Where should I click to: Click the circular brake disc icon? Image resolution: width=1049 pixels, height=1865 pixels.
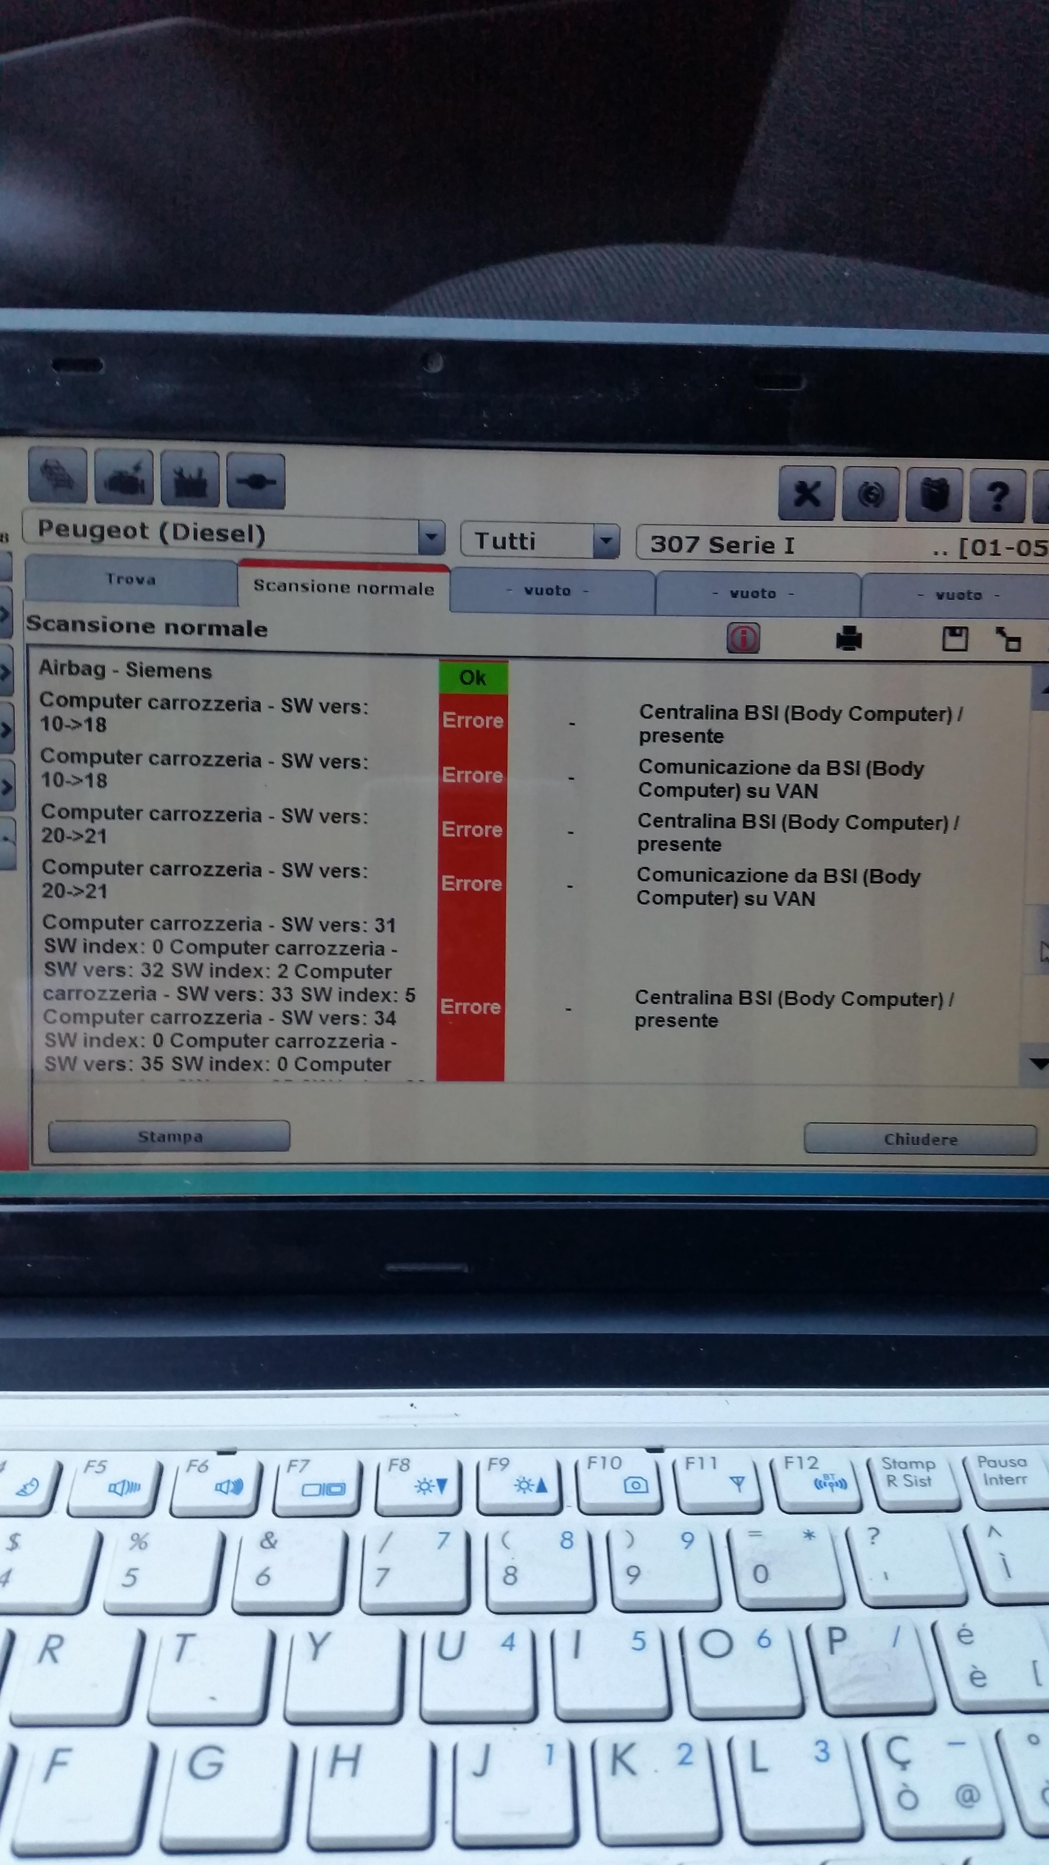click(871, 495)
